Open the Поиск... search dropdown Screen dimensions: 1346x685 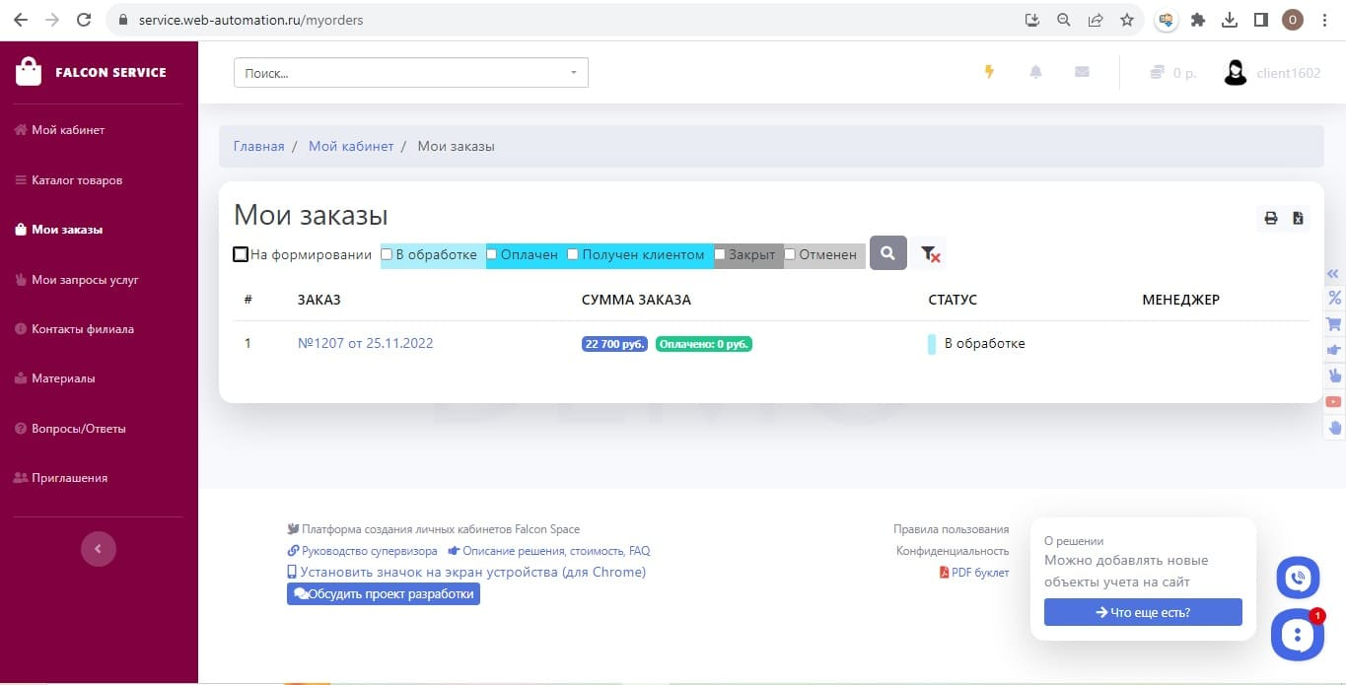411,73
